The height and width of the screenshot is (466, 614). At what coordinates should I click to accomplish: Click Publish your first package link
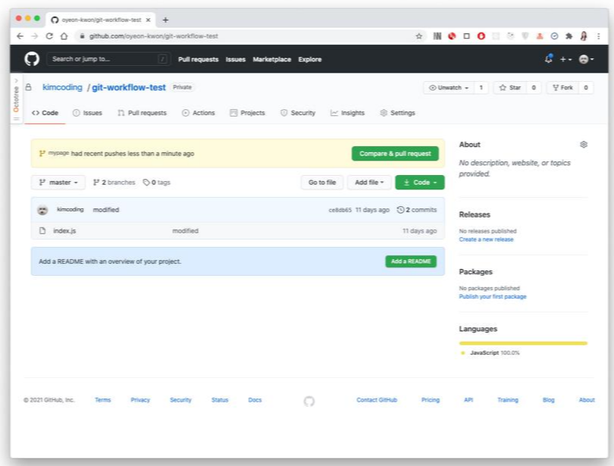click(493, 296)
